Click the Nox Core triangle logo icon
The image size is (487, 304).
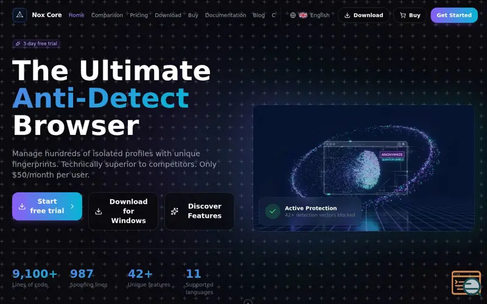tap(19, 15)
